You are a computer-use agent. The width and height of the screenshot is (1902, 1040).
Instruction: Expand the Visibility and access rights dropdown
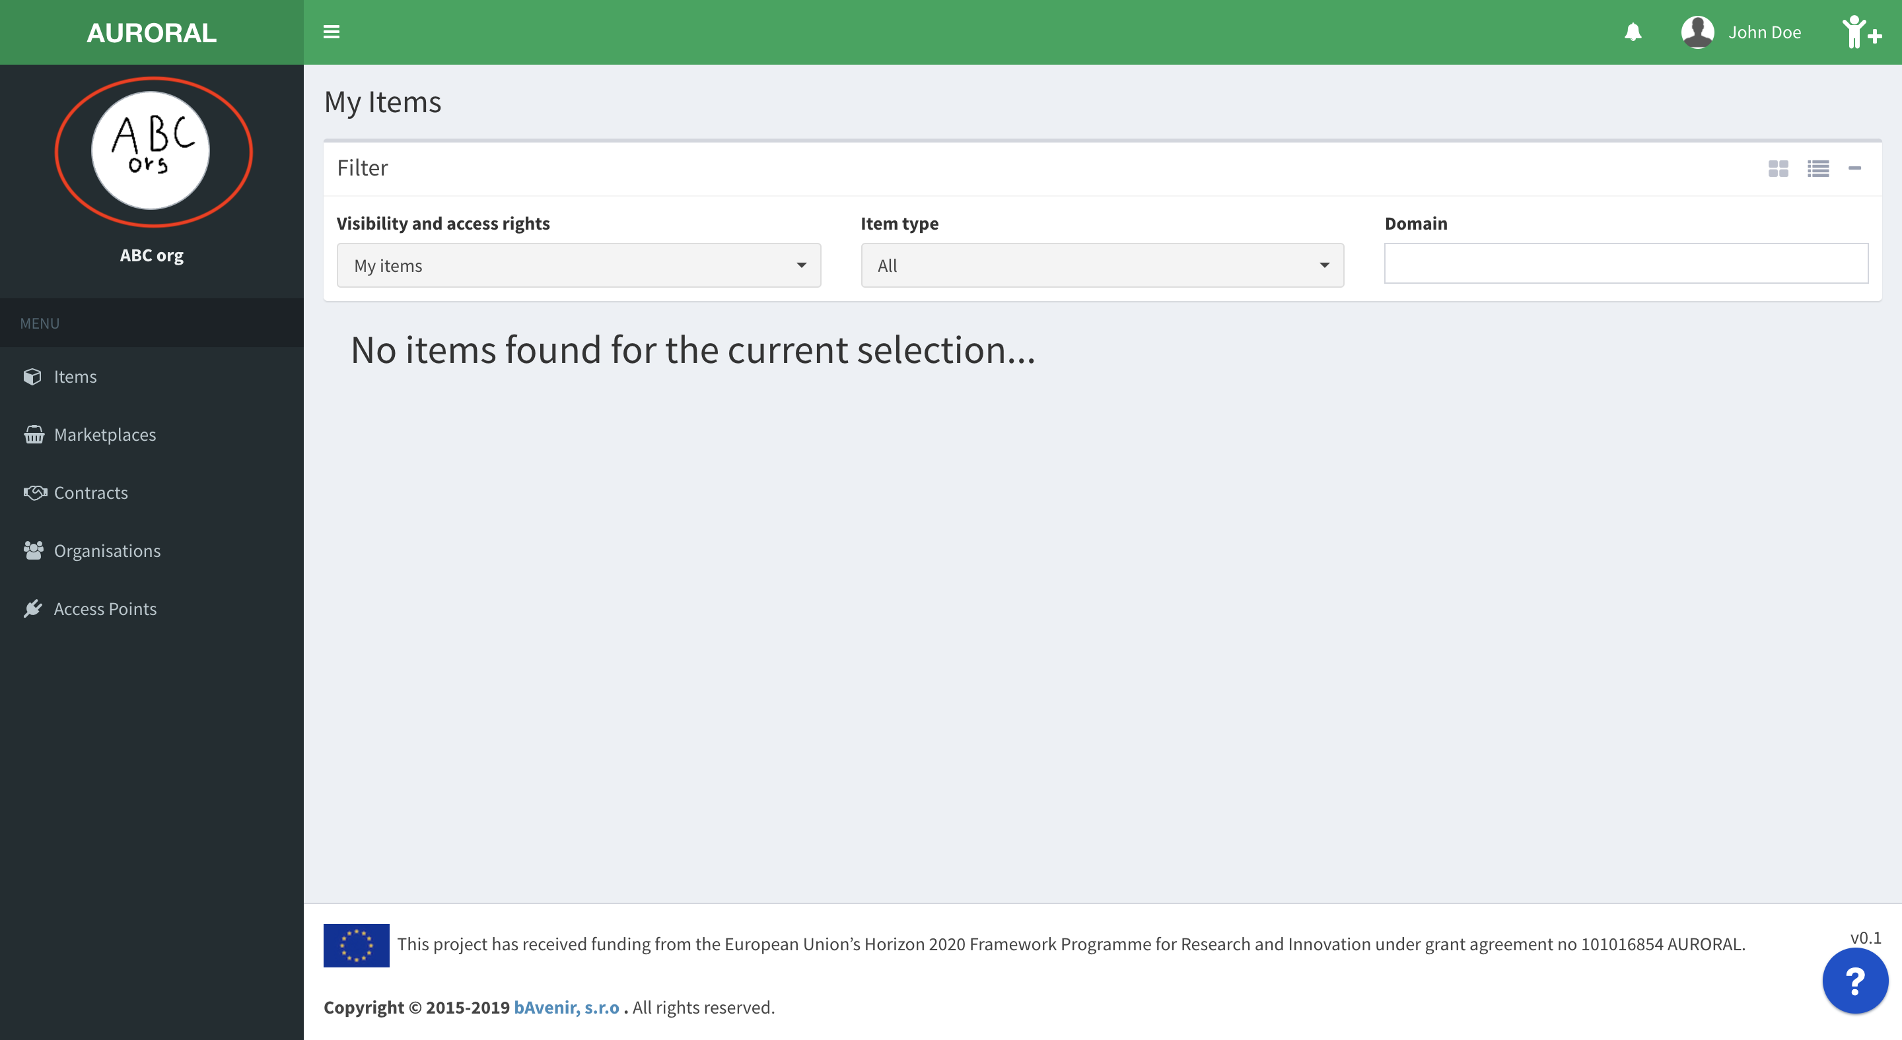577,265
